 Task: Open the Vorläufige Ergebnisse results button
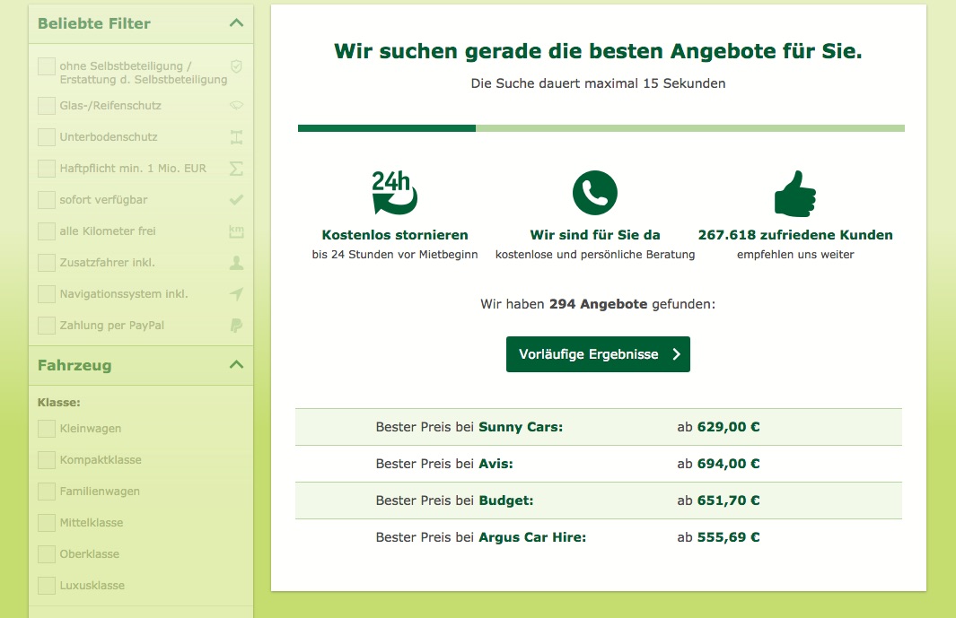[x=598, y=354]
